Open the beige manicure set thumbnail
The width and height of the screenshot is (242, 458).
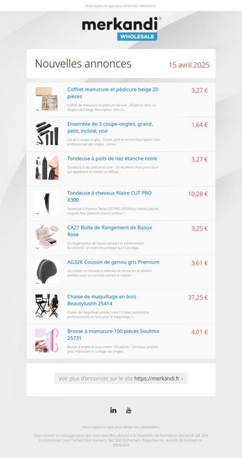point(47,99)
